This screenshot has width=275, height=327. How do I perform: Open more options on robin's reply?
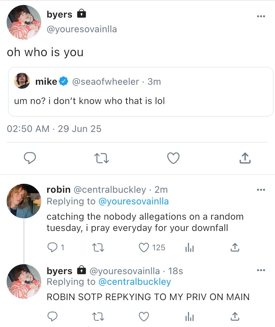coord(261,190)
